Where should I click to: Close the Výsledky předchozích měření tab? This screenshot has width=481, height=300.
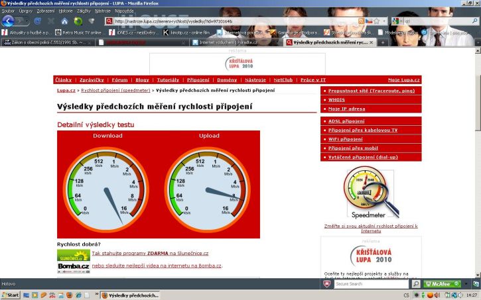371,42
